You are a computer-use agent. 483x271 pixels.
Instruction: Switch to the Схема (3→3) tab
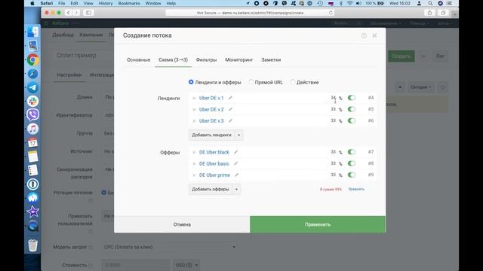(x=173, y=60)
